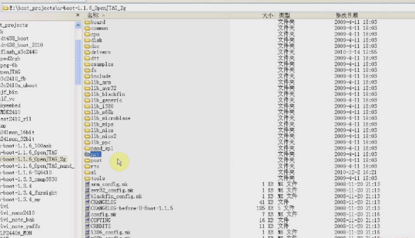The height and width of the screenshot is (238, 415).
Task: Close the folders tree pane
Action: [x=78, y=15]
